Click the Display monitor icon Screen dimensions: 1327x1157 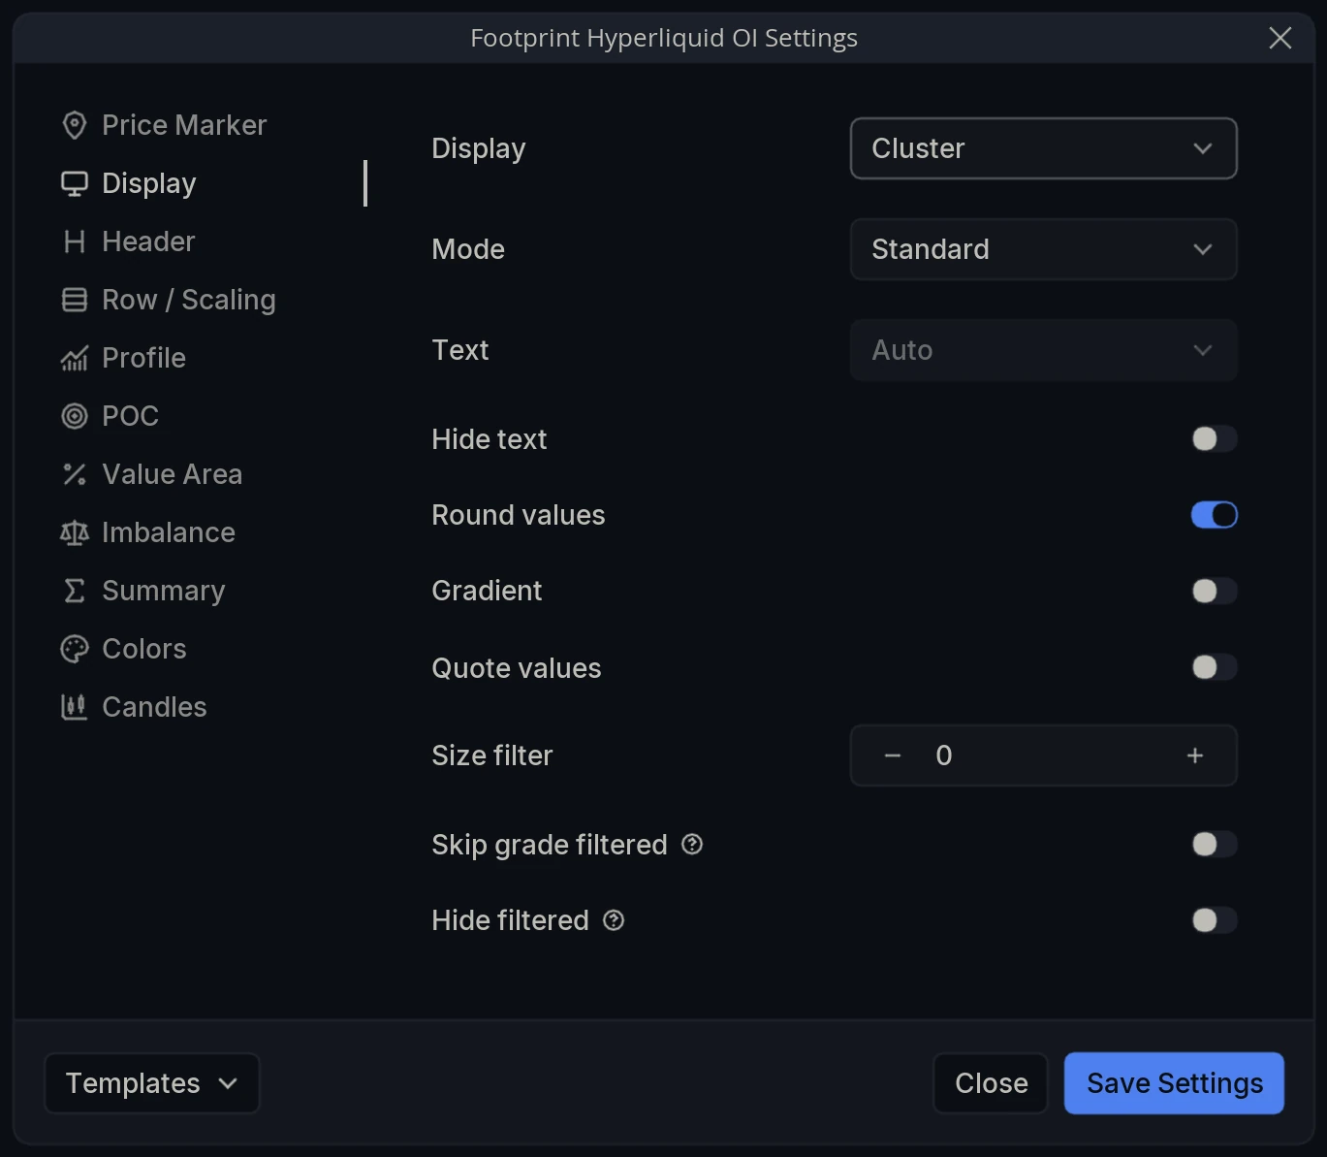[x=75, y=183]
